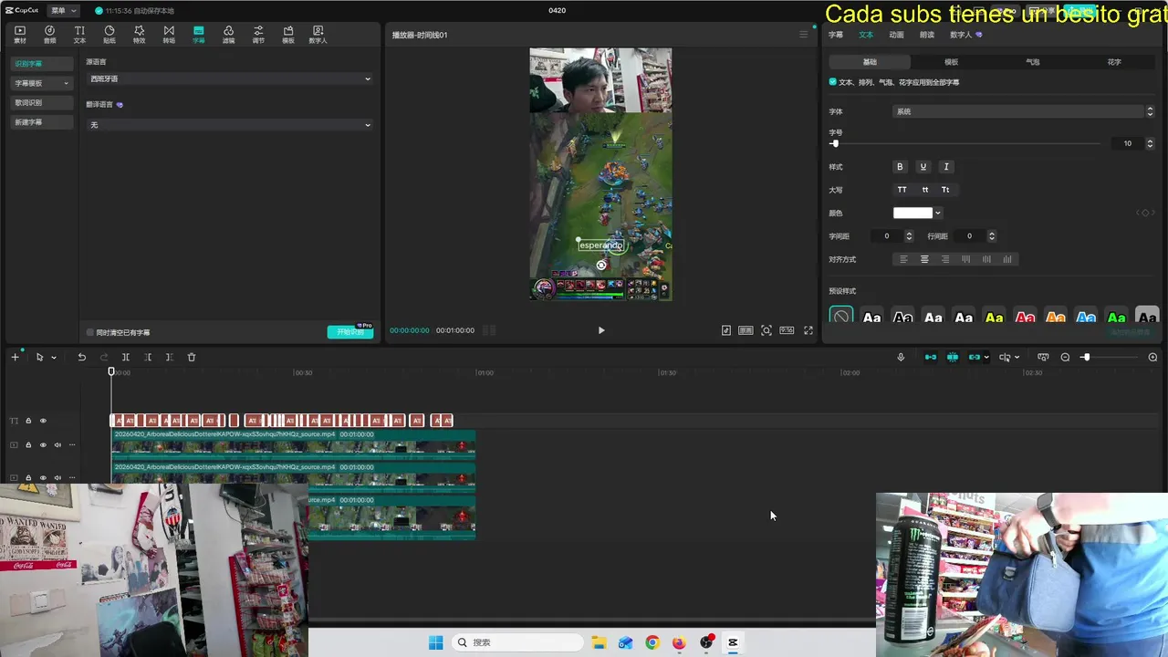Click the undo arrow in timeline toolbar
1168x657 pixels.
tap(81, 357)
